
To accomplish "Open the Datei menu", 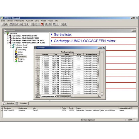I will click(x=3, y=21).
